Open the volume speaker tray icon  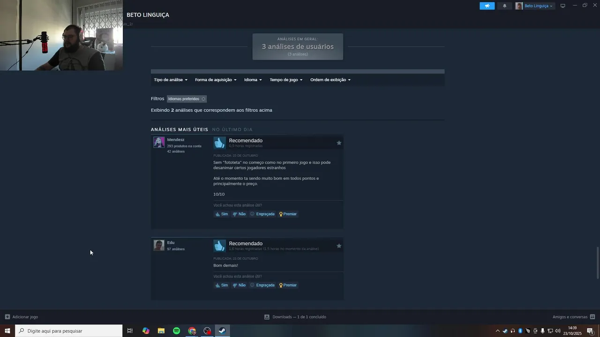pos(558,331)
